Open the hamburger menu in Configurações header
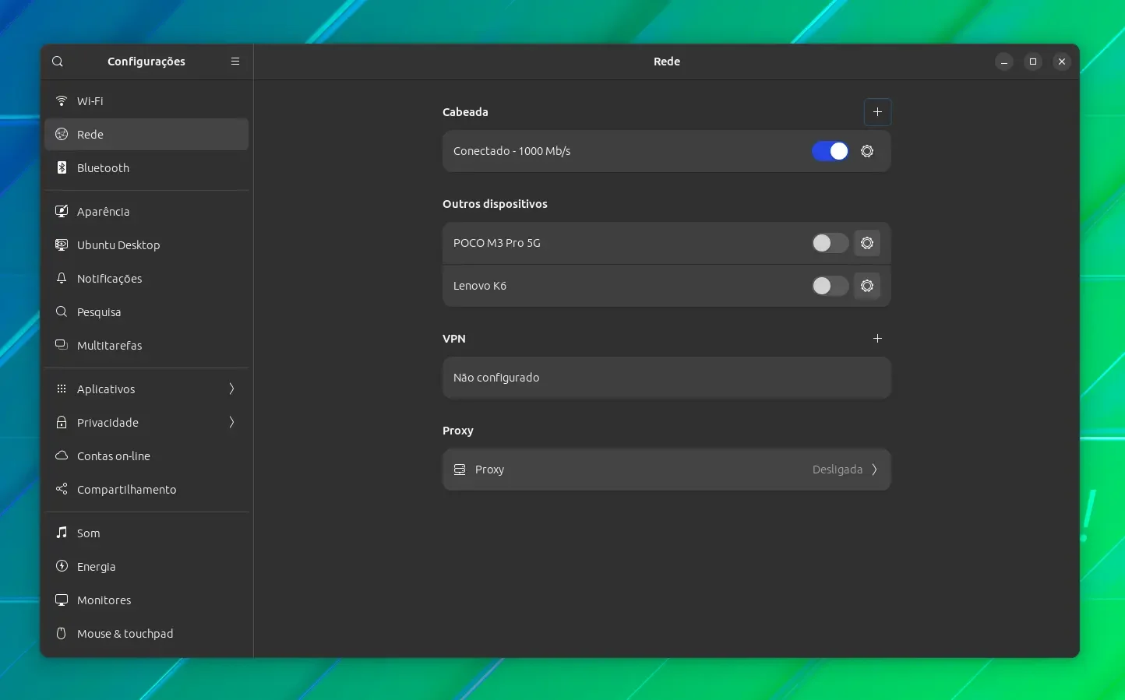Screen dimensions: 1125x700 pos(235,62)
